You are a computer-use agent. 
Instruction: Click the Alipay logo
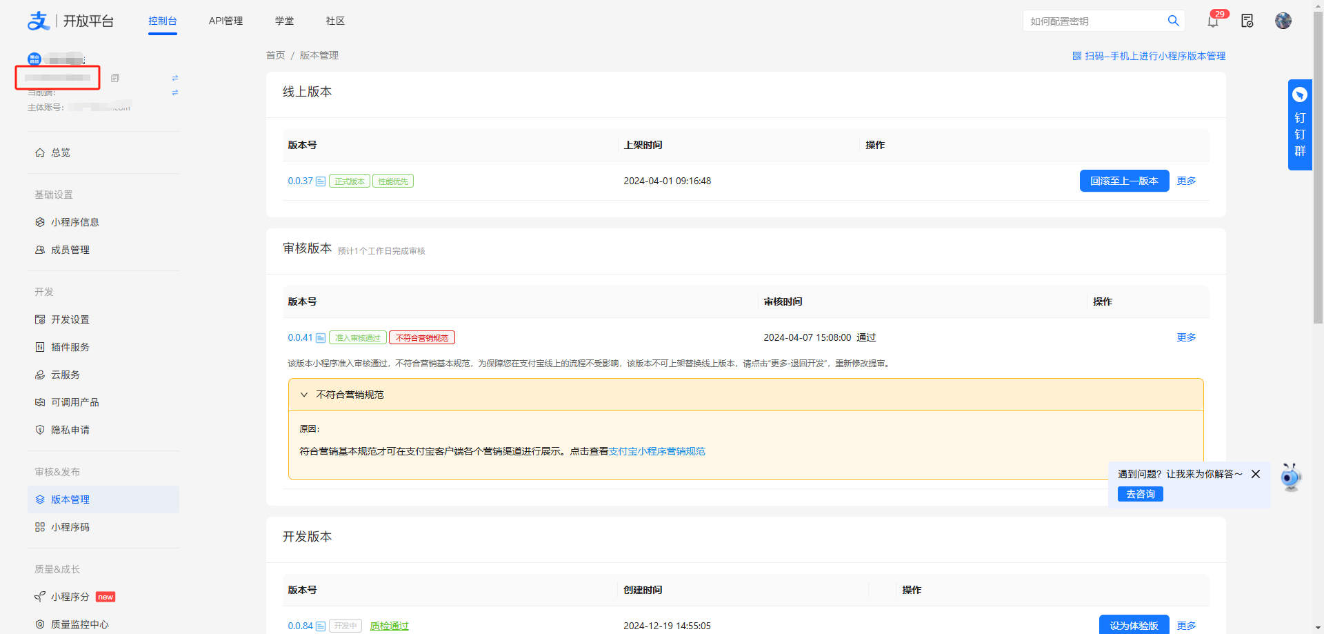[39, 21]
